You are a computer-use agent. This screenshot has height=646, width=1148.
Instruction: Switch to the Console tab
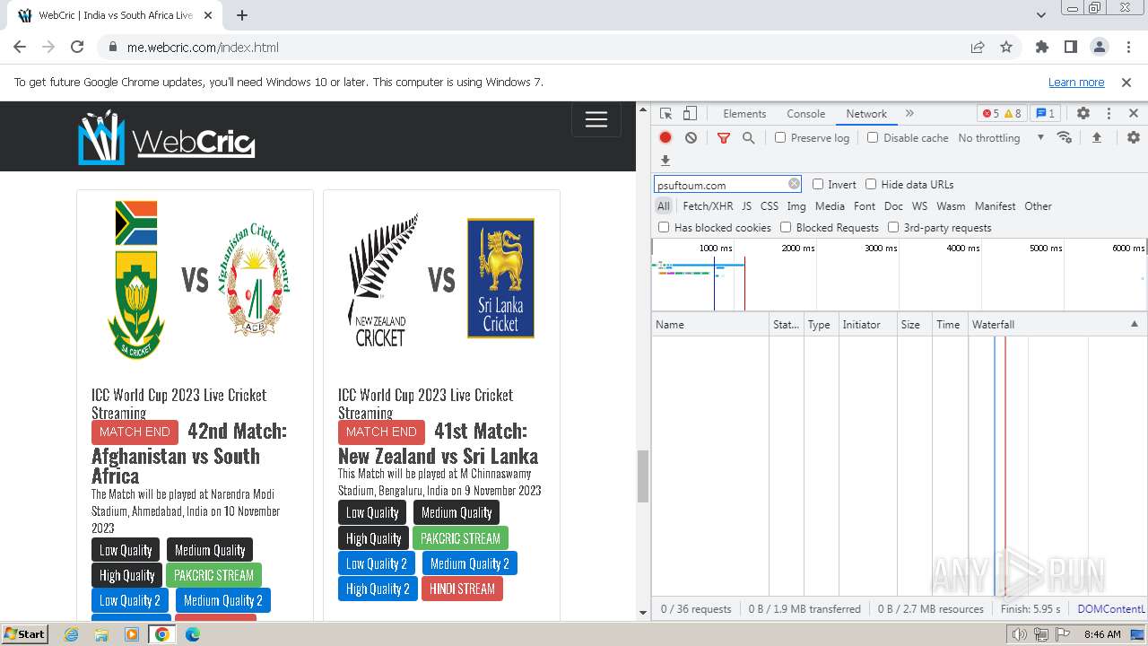click(x=805, y=114)
